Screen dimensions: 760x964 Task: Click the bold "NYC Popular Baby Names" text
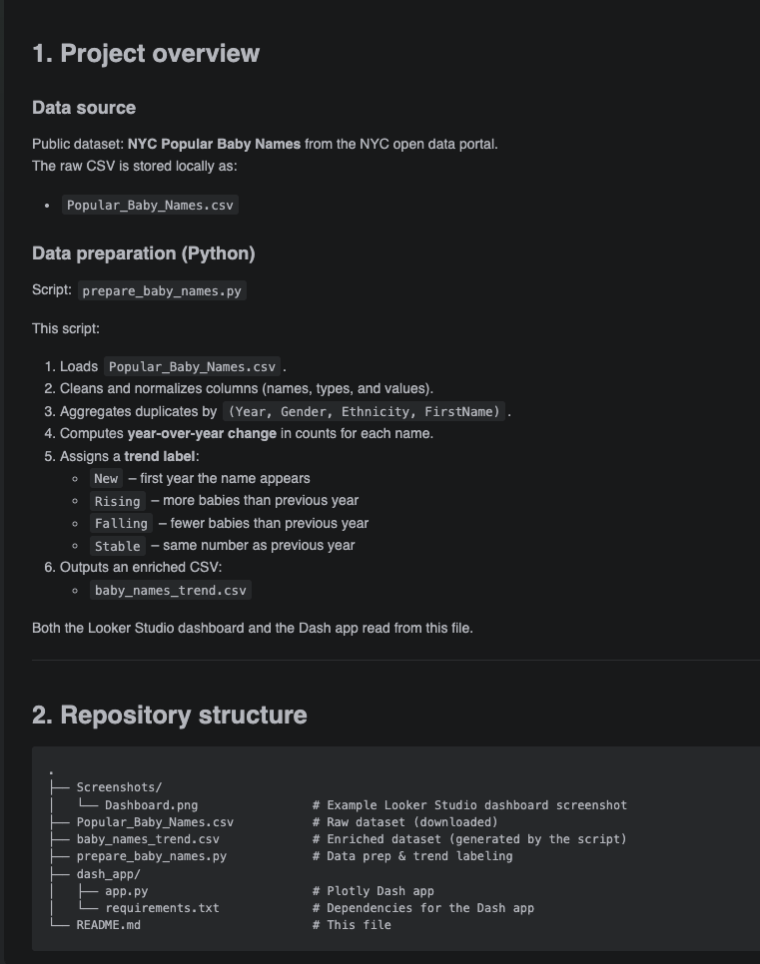pos(214,144)
